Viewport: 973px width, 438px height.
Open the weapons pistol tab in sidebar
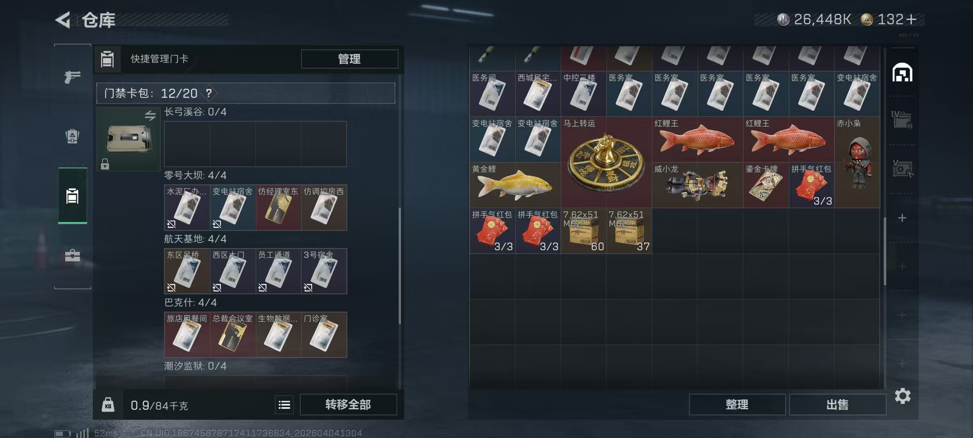click(x=72, y=76)
